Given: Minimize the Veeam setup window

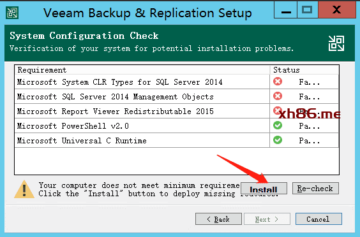Looking at the screenshot, I should point(285,10).
